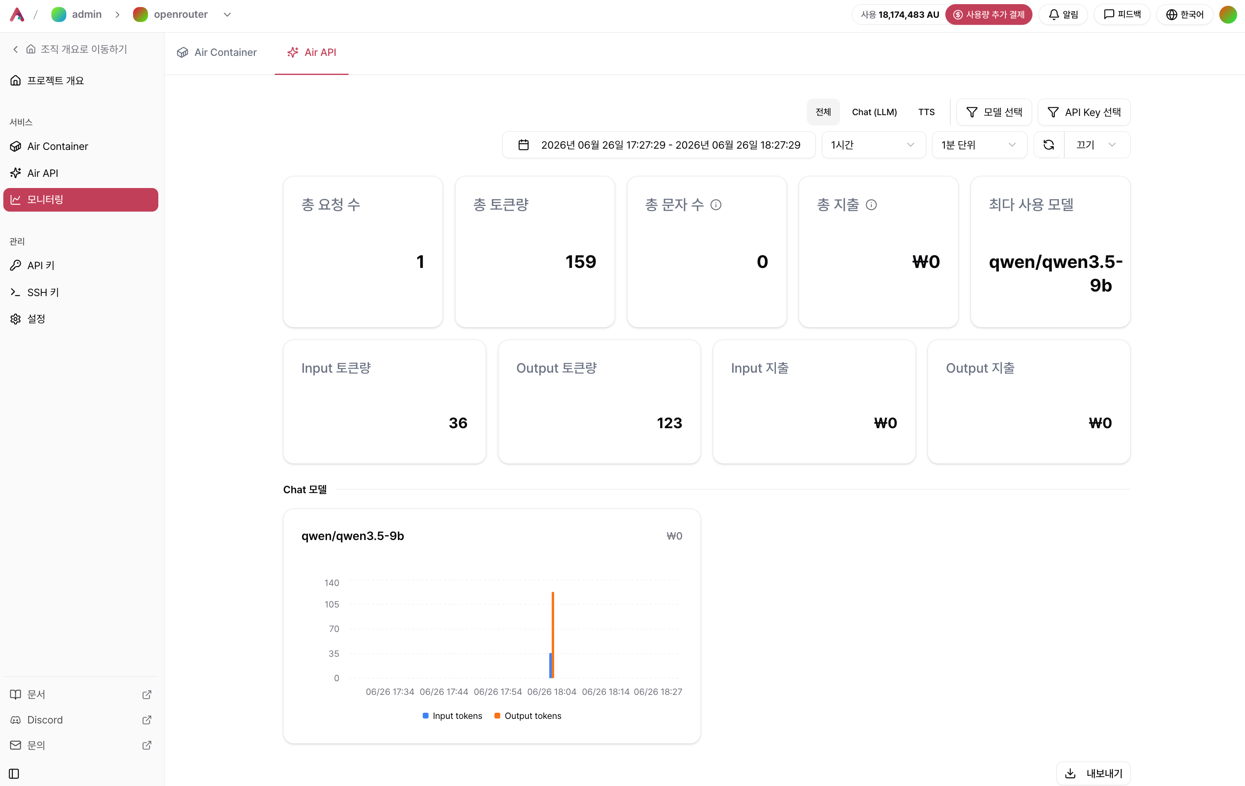The height and width of the screenshot is (786, 1245).
Task: Click the admin organization avatar
Action: pos(59,14)
